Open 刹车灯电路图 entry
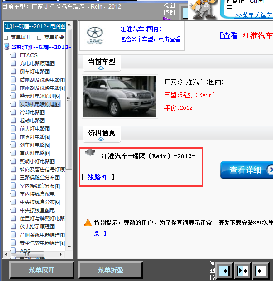 click(35, 145)
